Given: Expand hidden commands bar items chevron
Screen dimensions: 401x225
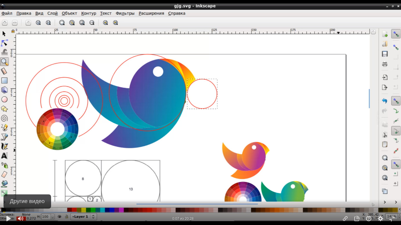Looking at the screenshot, I should 385,202.
